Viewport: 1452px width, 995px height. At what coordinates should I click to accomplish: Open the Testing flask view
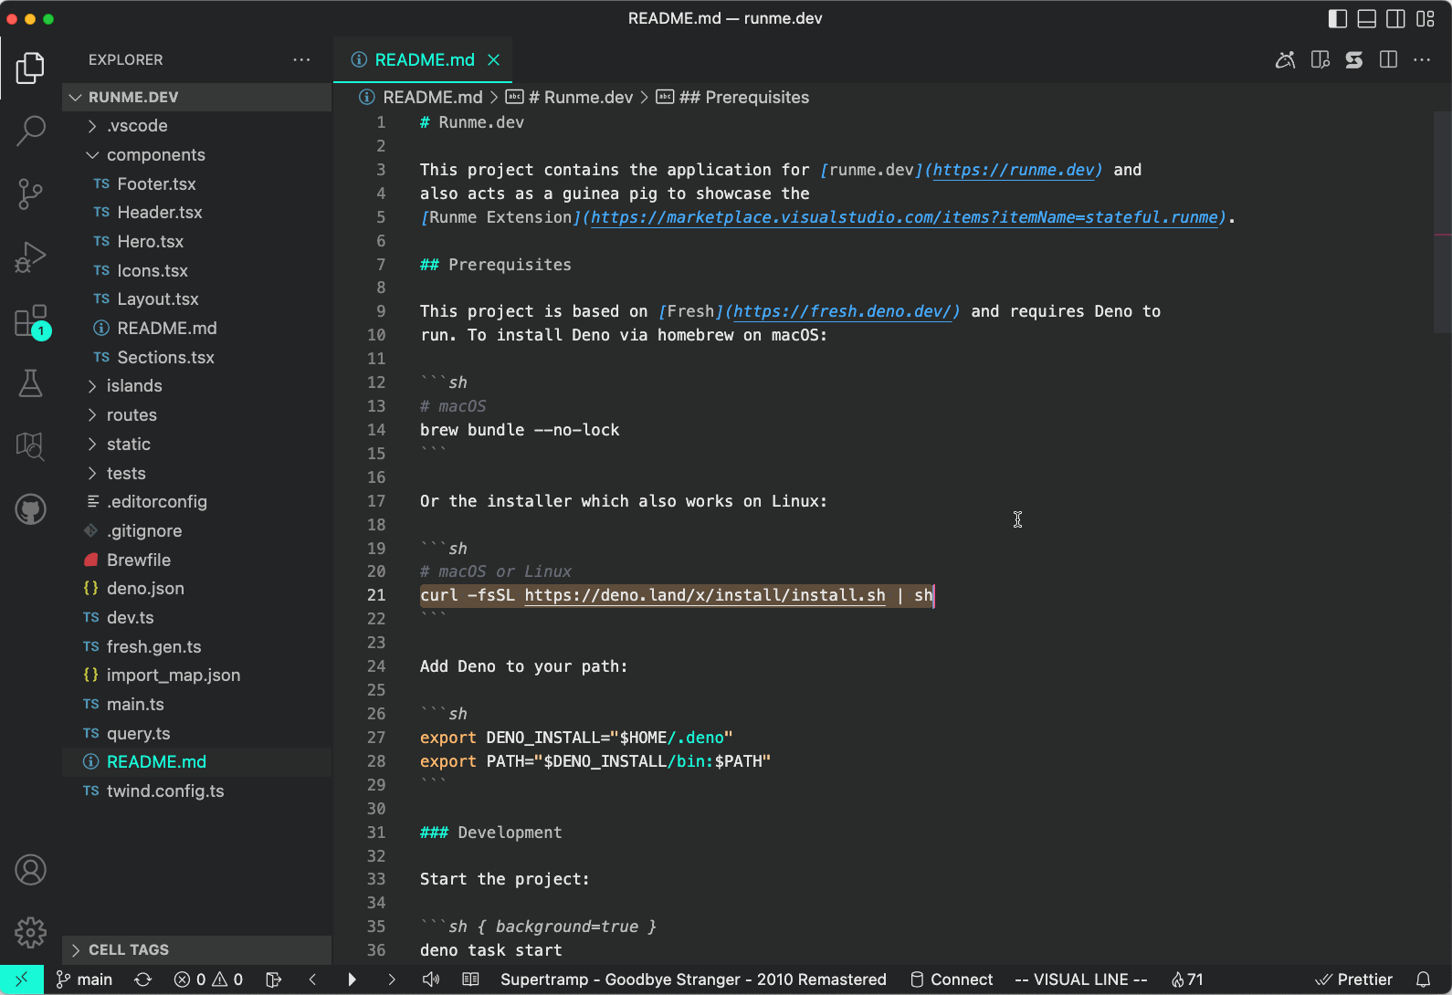(x=30, y=383)
